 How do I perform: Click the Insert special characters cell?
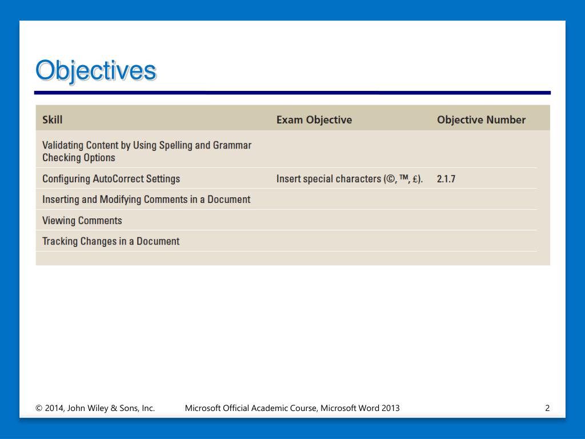tap(349, 179)
